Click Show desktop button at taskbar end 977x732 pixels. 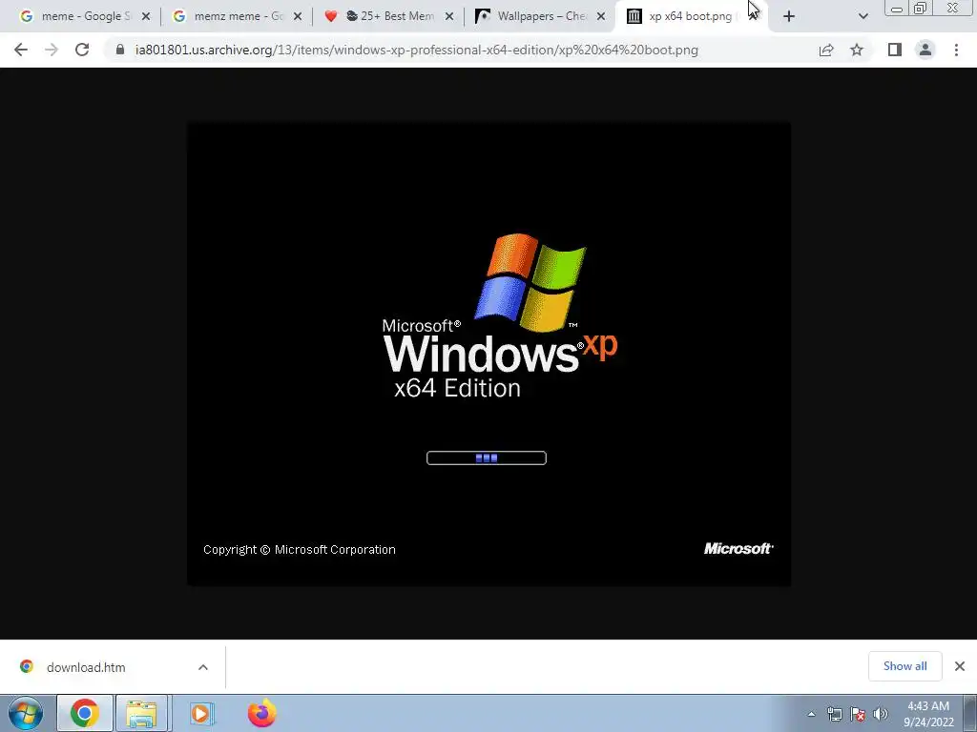coord(970,713)
